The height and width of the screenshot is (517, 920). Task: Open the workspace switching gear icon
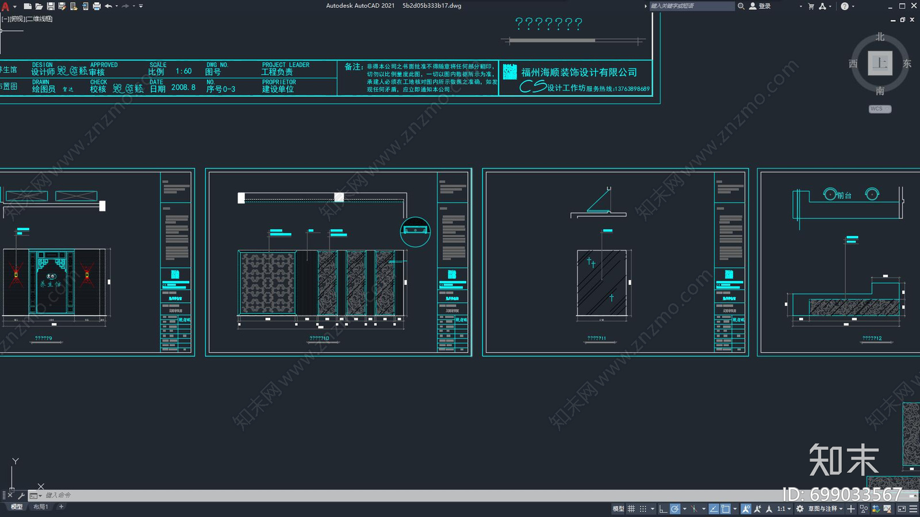point(800,508)
